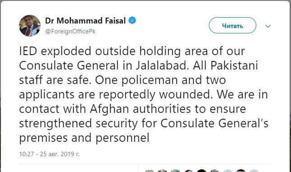Visit the @ForeignOfficePk handle link
The height and width of the screenshot is (172, 291).
[70, 32]
